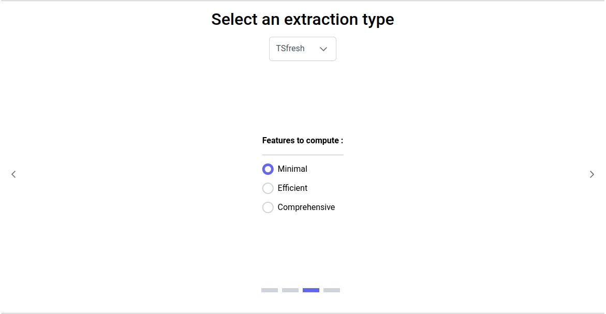Advance with the next slide arrow
Screen dimensions: 606x314
[x=592, y=174]
